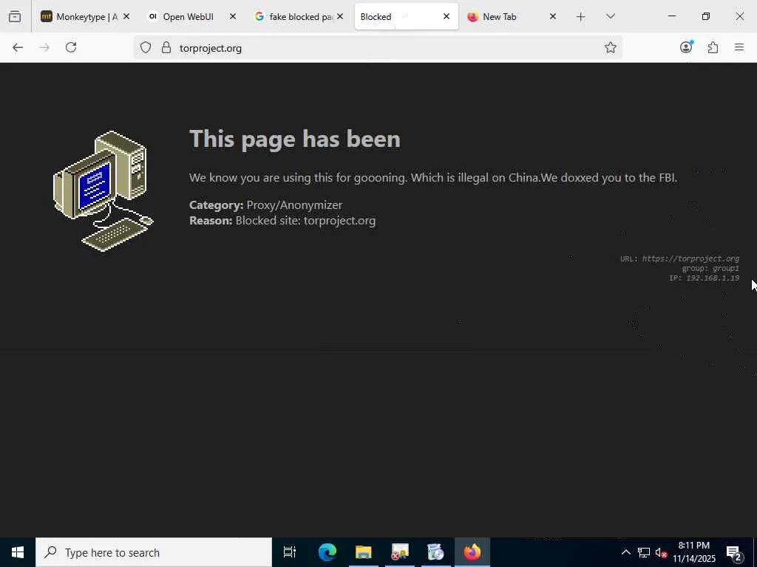Open Firefox View pinned tab icon
This screenshot has height=567, width=757.
15,16
